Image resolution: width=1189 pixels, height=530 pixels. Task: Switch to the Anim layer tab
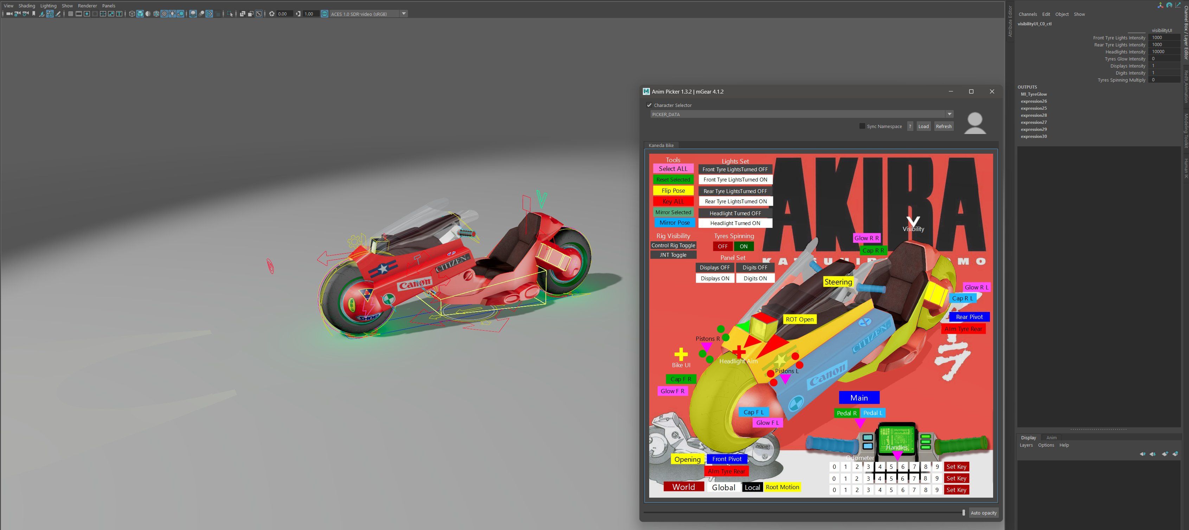click(x=1051, y=438)
